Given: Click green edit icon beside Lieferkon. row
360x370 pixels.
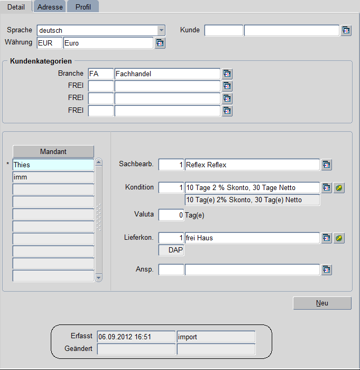Looking at the screenshot, I should click(x=339, y=238).
